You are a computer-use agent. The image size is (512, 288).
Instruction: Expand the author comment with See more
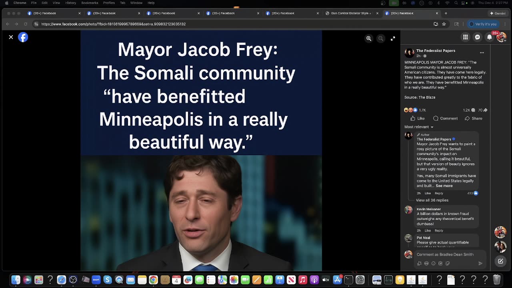pos(444,186)
